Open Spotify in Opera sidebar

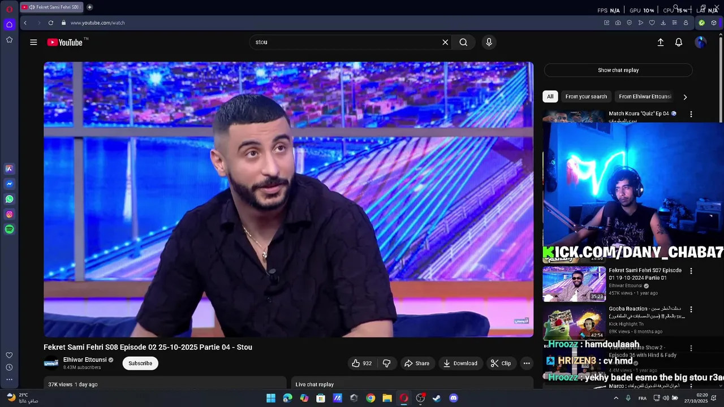tap(9, 229)
